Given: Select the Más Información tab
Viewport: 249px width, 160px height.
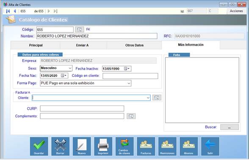Looking at the screenshot, I should click(x=191, y=45).
